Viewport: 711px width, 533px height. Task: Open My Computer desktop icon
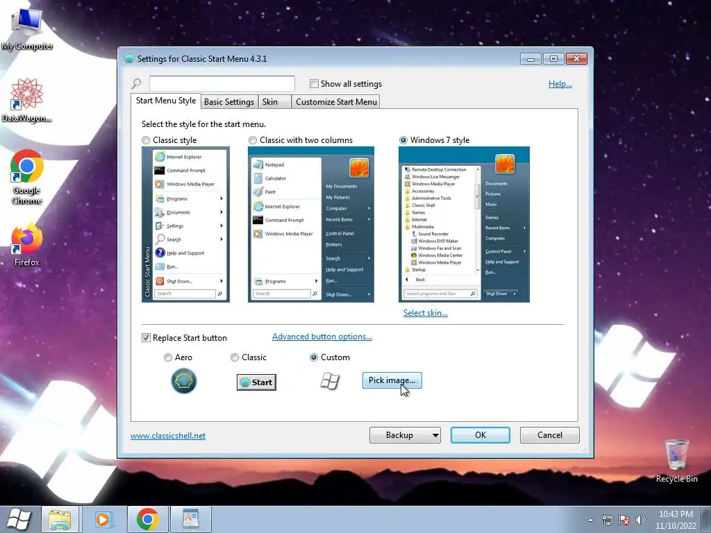[27, 29]
